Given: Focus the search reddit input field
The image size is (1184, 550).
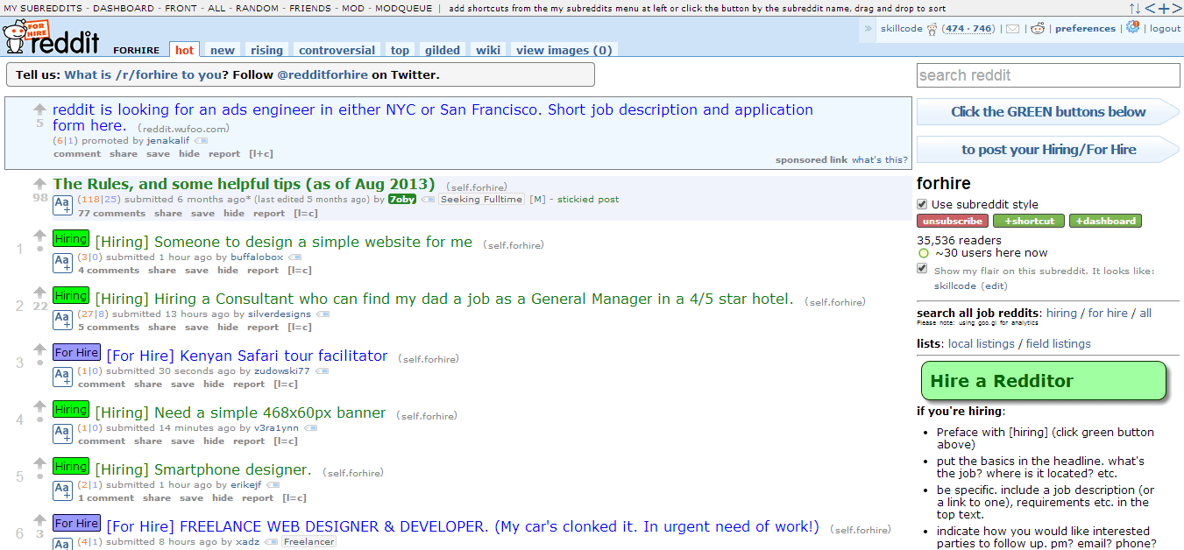Looking at the screenshot, I should click(1048, 75).
